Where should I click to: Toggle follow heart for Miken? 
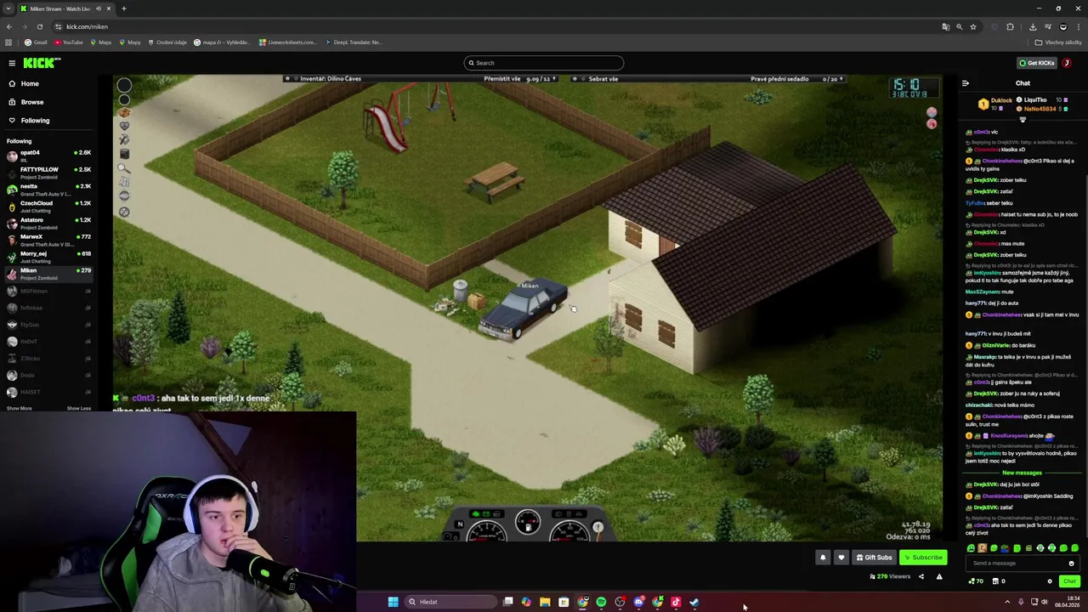841,558
